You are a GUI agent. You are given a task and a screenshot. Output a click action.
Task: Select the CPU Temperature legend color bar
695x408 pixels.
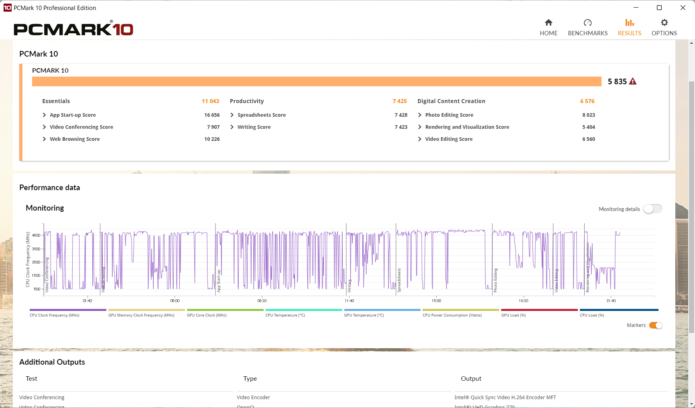coord(304,310)
